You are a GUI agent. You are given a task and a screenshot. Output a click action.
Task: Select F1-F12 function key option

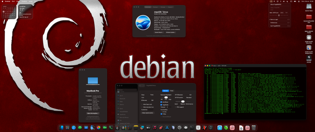(161, 112)
